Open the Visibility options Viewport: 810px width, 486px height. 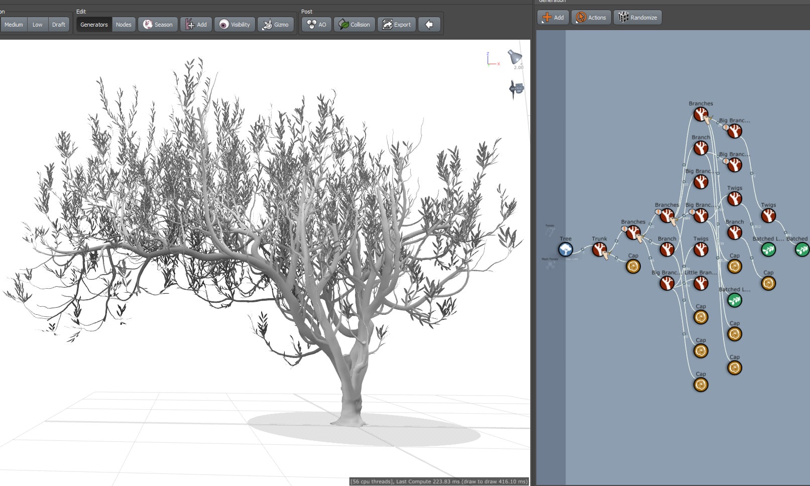[235, 25]
